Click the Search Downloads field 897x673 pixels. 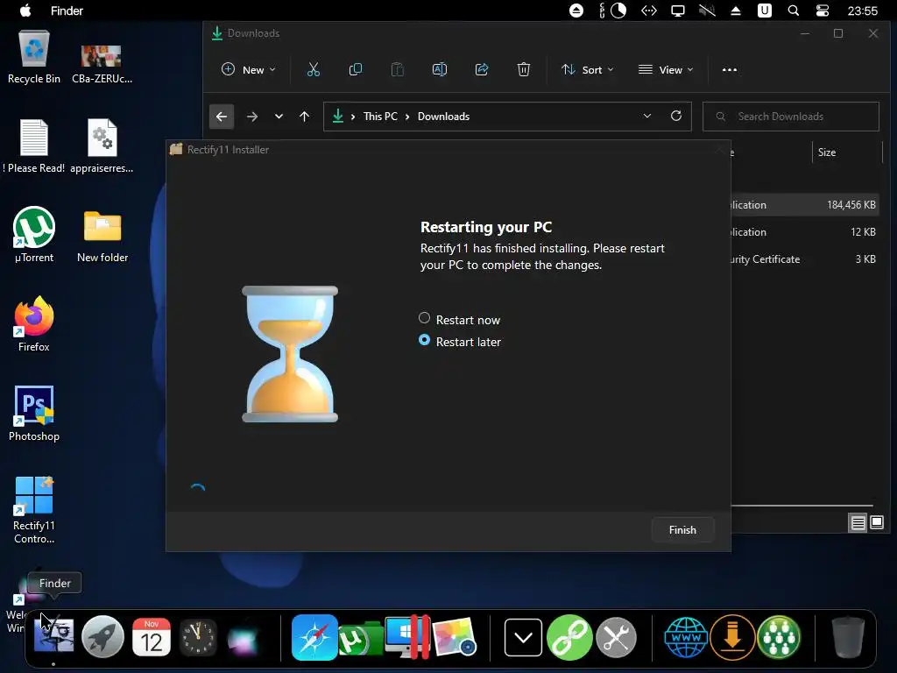pyautogui.click(x=791, y=117)
